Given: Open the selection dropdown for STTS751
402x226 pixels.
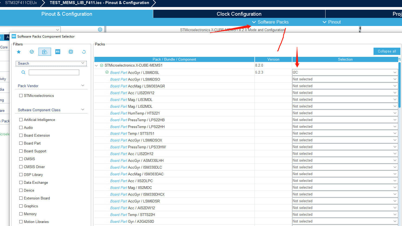Looking at the screenshot, I should click(345, 133).
